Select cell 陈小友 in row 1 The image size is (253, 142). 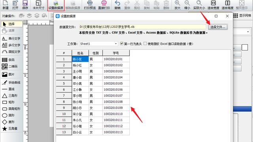[80, 59]
